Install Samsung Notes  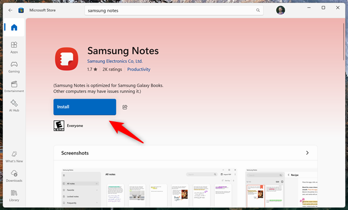click(x=85, y=107)
